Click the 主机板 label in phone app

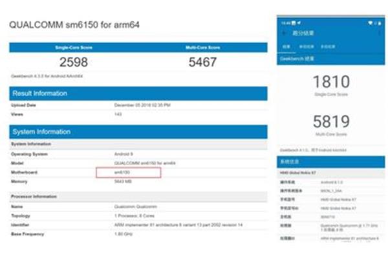pos(286,217)
